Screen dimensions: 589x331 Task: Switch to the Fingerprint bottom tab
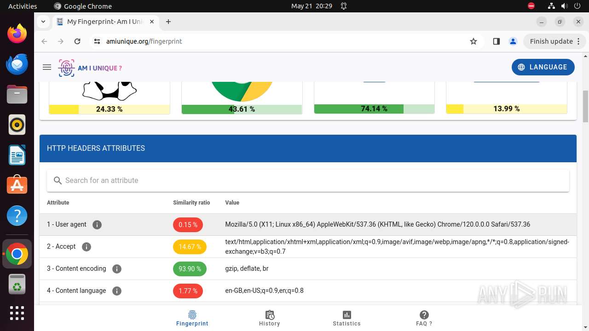point(192,318)
